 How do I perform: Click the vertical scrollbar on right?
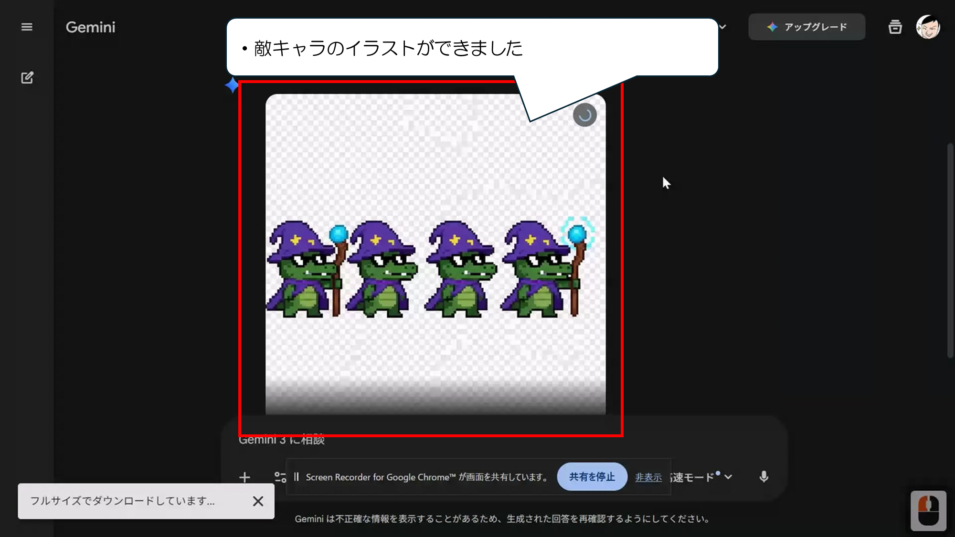pos(950,251)
